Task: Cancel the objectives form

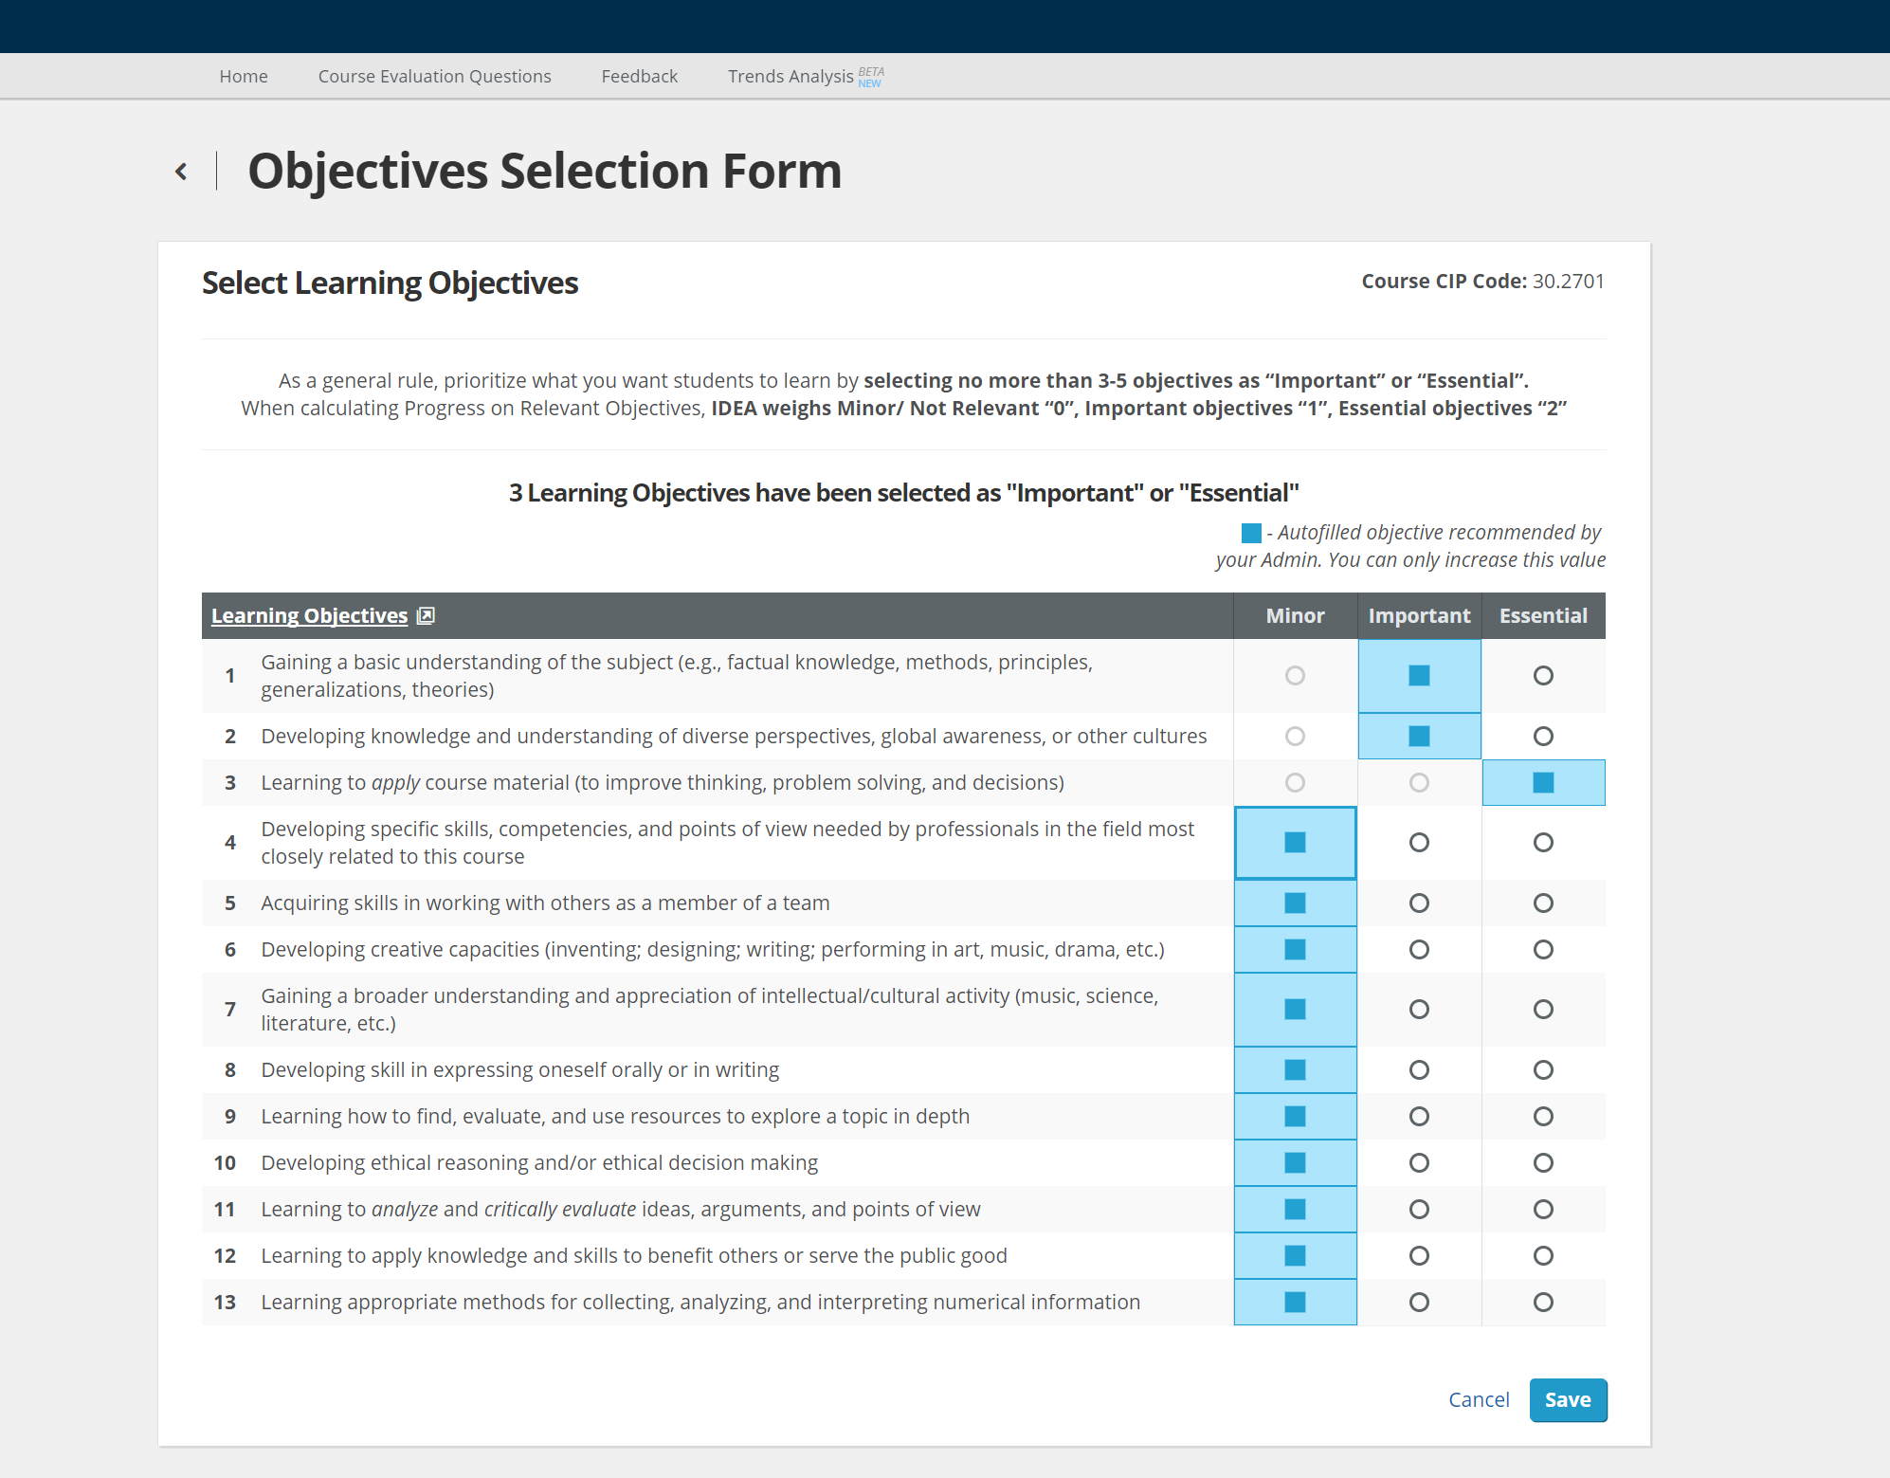Action: [1479, 1399]
